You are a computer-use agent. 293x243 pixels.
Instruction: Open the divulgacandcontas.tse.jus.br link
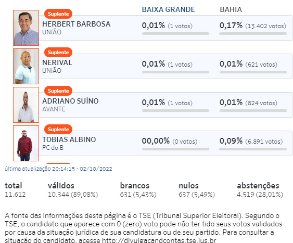(159, 240)
